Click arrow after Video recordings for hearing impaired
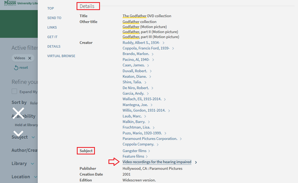 click(196, 162)
